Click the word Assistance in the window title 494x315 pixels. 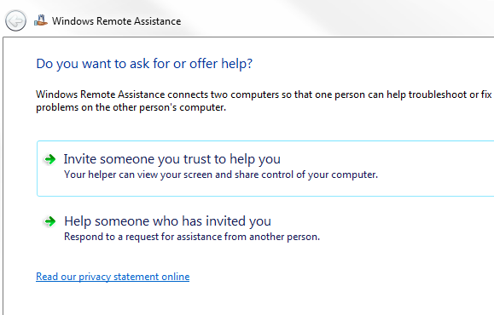click(x=157, y=21)
